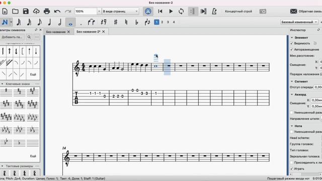Select whole note duration
Image resolution: width=322 pixels, height=181 pixels.
tap(70, 22)
